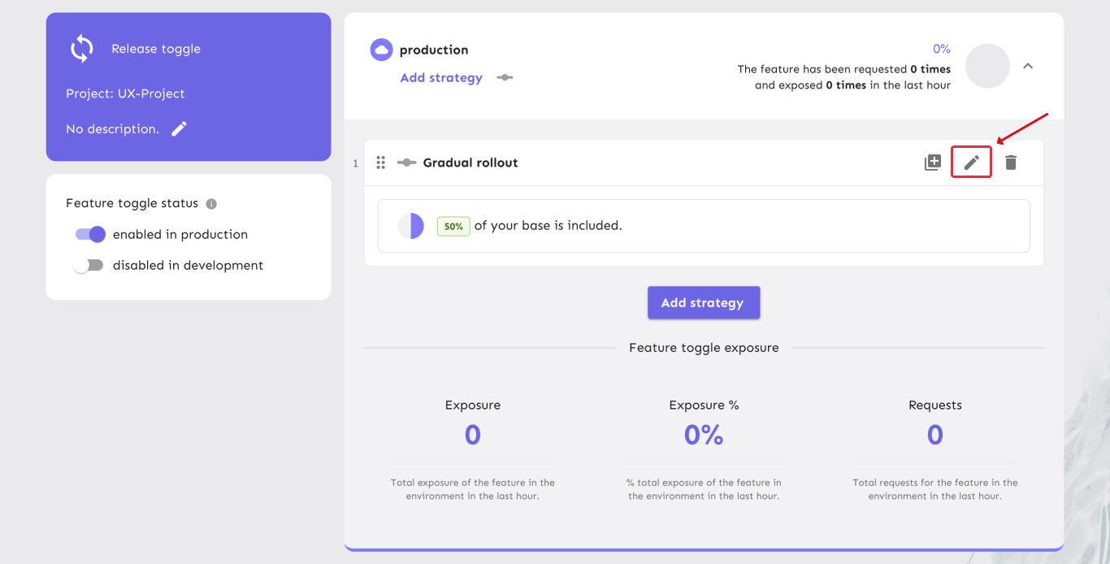This screenshot has height=564, width=1110.
Task: Click the rollout icon beside the Add strategy link
Action: tap(505, 78)
